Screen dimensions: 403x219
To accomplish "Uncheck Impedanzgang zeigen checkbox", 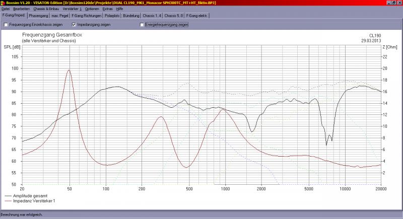I will pos(74,24).
